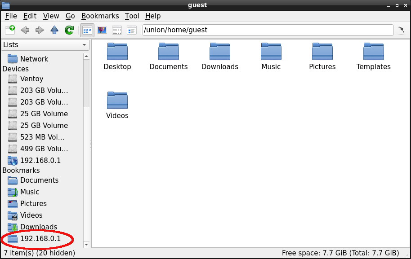Open the Go menu
Viewport: 411px width, 259px height.
[70, 16]
